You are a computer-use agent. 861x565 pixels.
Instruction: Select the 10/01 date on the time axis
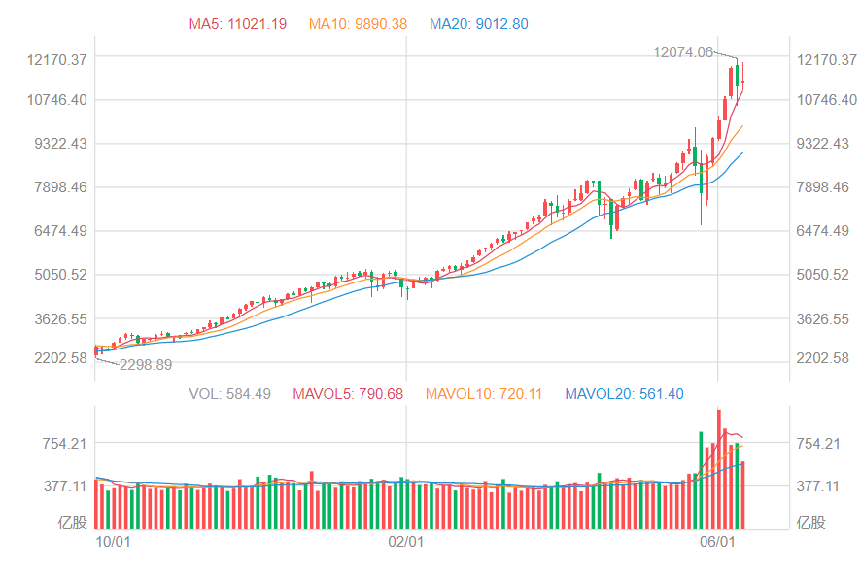(x=115, y=541)
